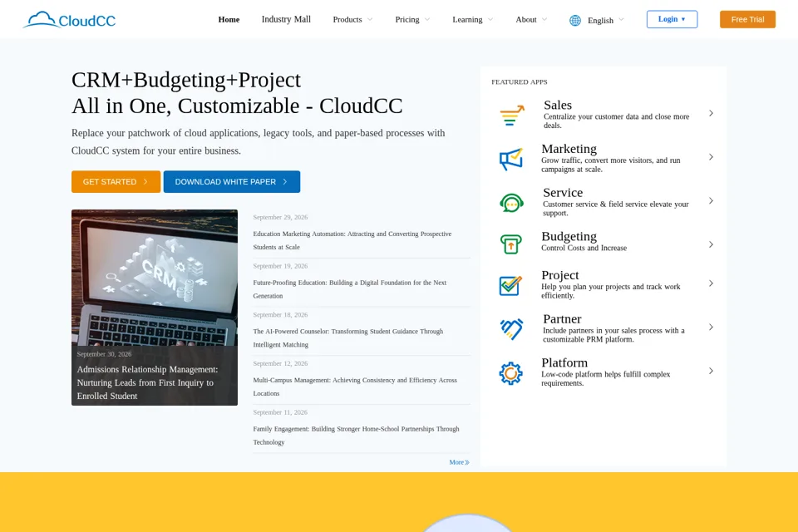
Task: Click DOWNLOAD WHITE PAPER button
Action: click(x=232, y=182)
